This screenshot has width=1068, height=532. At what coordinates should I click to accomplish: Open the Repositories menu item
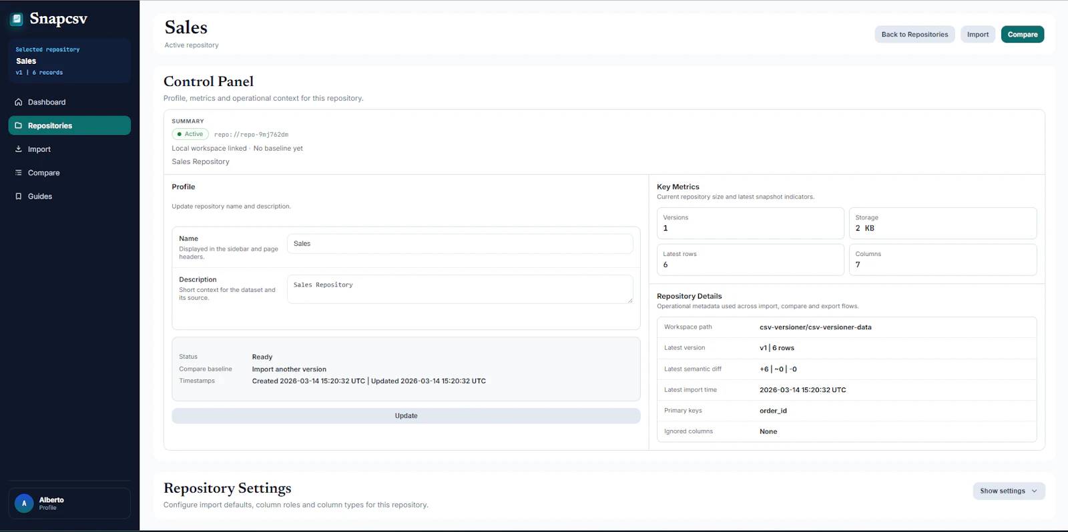pos(69,125)
